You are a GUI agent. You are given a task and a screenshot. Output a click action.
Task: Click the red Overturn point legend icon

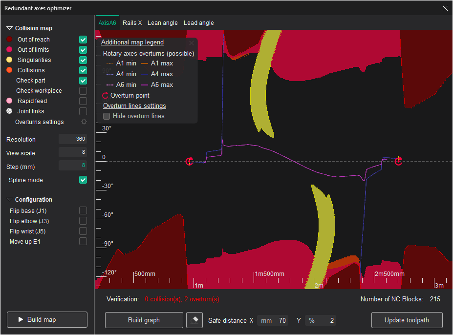[105, 96]
